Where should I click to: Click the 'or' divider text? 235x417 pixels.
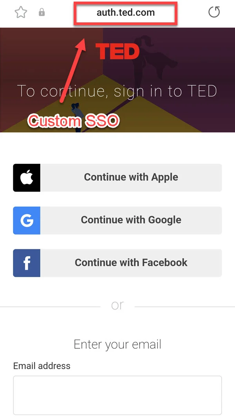[x=117, y=305]
